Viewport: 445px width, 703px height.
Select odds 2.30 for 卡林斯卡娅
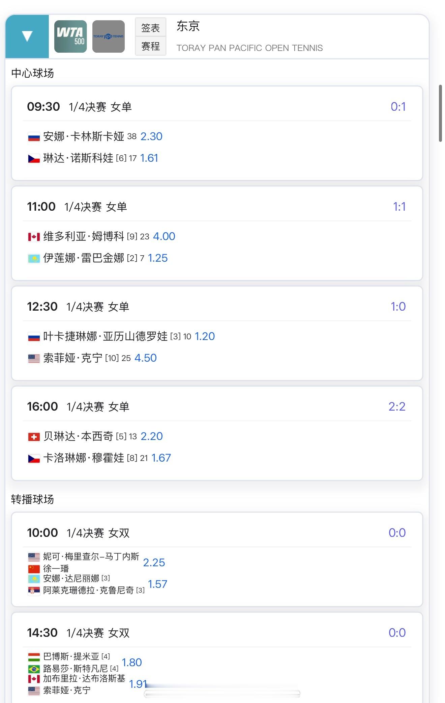[x=151, y=136]
